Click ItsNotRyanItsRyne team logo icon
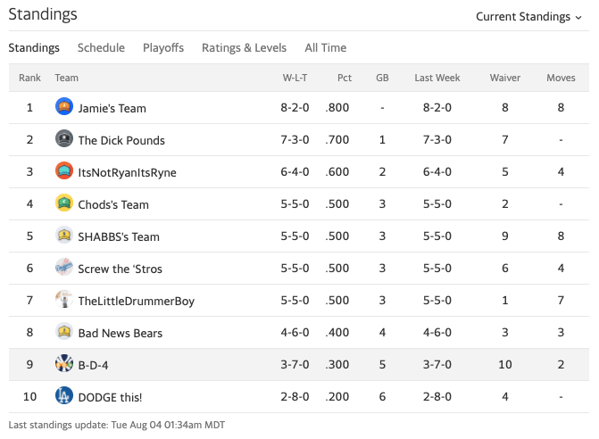 click(64, 171)
